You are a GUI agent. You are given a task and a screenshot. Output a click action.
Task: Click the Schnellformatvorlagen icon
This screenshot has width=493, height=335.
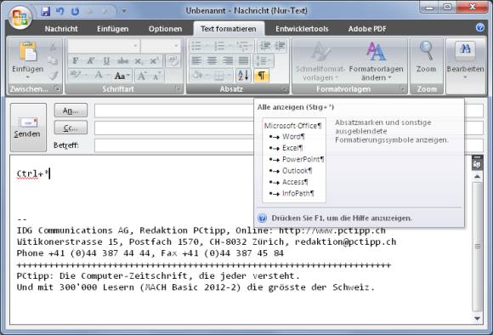tap(320, 52)
